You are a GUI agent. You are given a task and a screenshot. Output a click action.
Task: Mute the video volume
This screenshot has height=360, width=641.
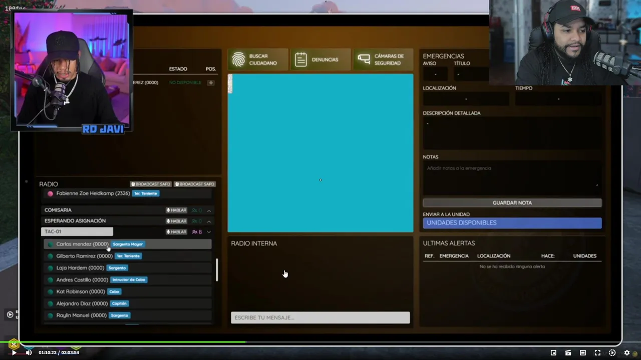29,352
